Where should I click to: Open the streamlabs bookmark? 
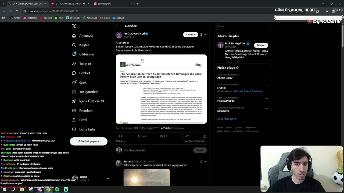[73, 18]
